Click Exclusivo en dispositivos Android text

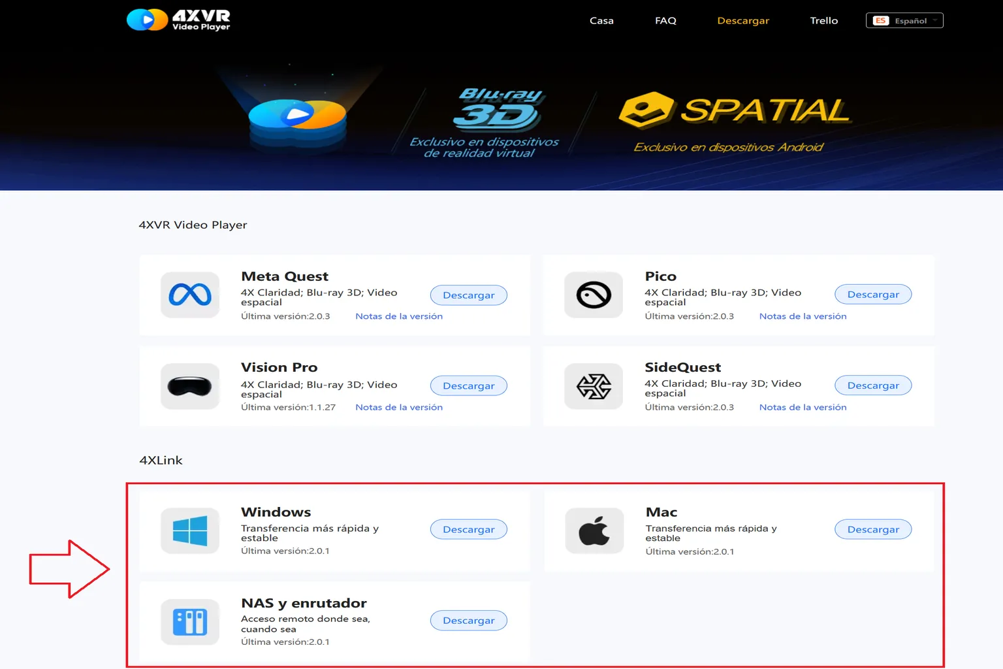click(x=728, y=147)
